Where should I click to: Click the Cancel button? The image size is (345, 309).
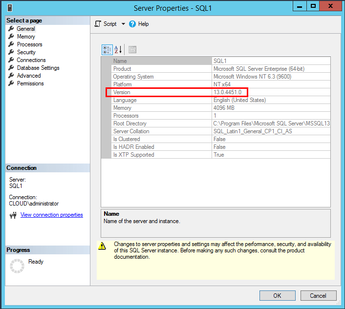318,296
